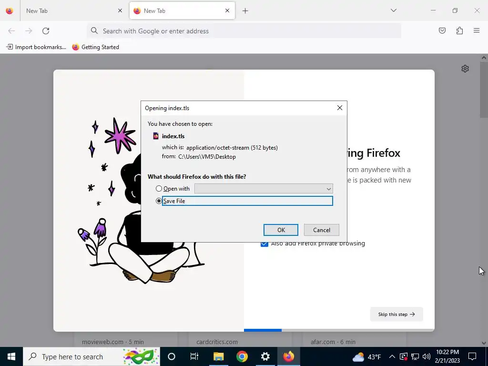Open the list all tabs chevron
This screenshot has height=366, width=488.
393,10
